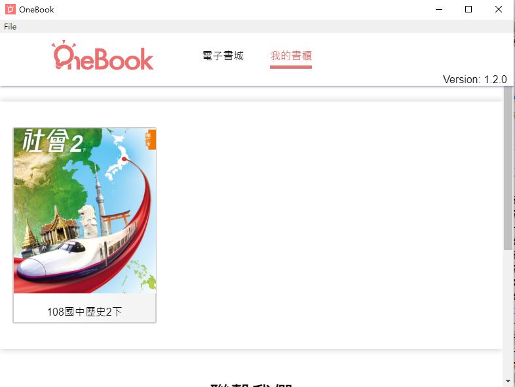Click the 社會2 title on the cover
515x387 pixels.
(x=53, y=141)
